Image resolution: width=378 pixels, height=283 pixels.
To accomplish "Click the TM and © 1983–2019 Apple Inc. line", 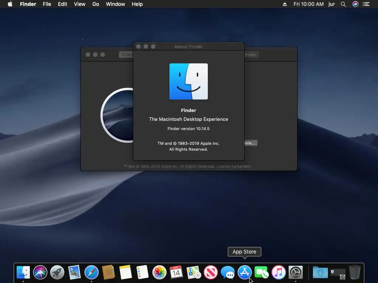I will pos(189,143).
